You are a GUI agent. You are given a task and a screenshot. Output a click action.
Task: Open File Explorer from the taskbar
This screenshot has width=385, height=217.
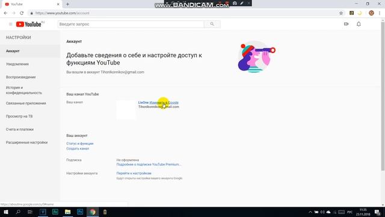click(x=68, y=212)
